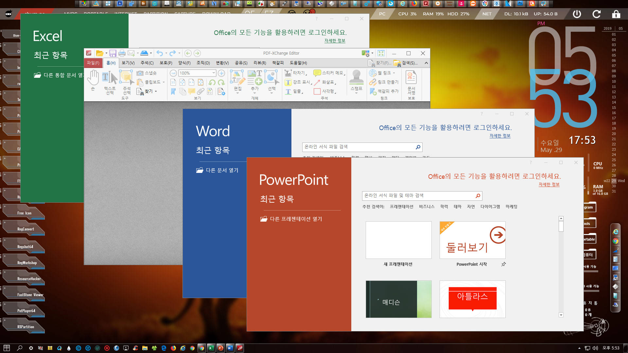Click the Windows Start button
Screen dimensions: 628x353
[x=7, y=348]
